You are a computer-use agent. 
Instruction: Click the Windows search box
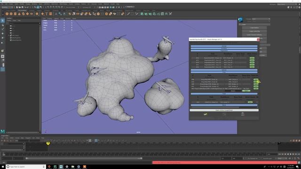pos(26,167)
